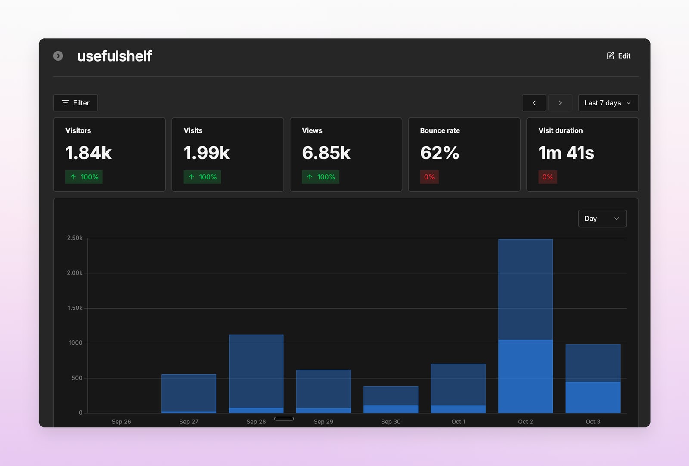Open the Last 7 days dropdown

(608, 103)
